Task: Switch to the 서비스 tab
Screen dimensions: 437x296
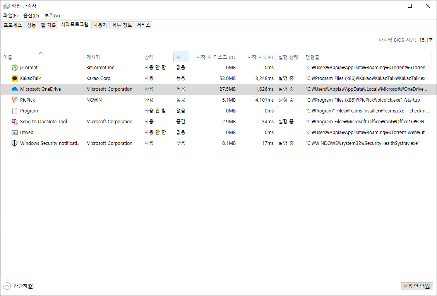Action: [143, 25]
